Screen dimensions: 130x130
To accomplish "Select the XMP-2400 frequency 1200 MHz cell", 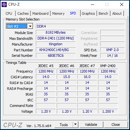I will (108, 71).
